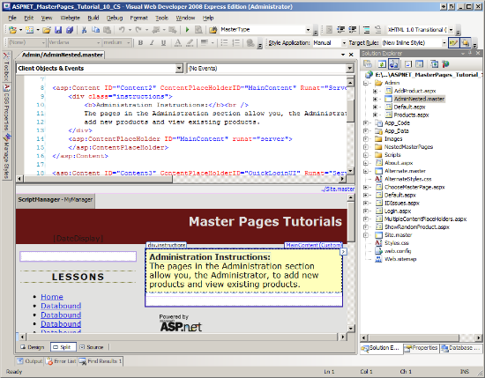Click the Home link in Lessons
Image resolution: width=485 pixels, height=378 pixels.
[52, 297]
